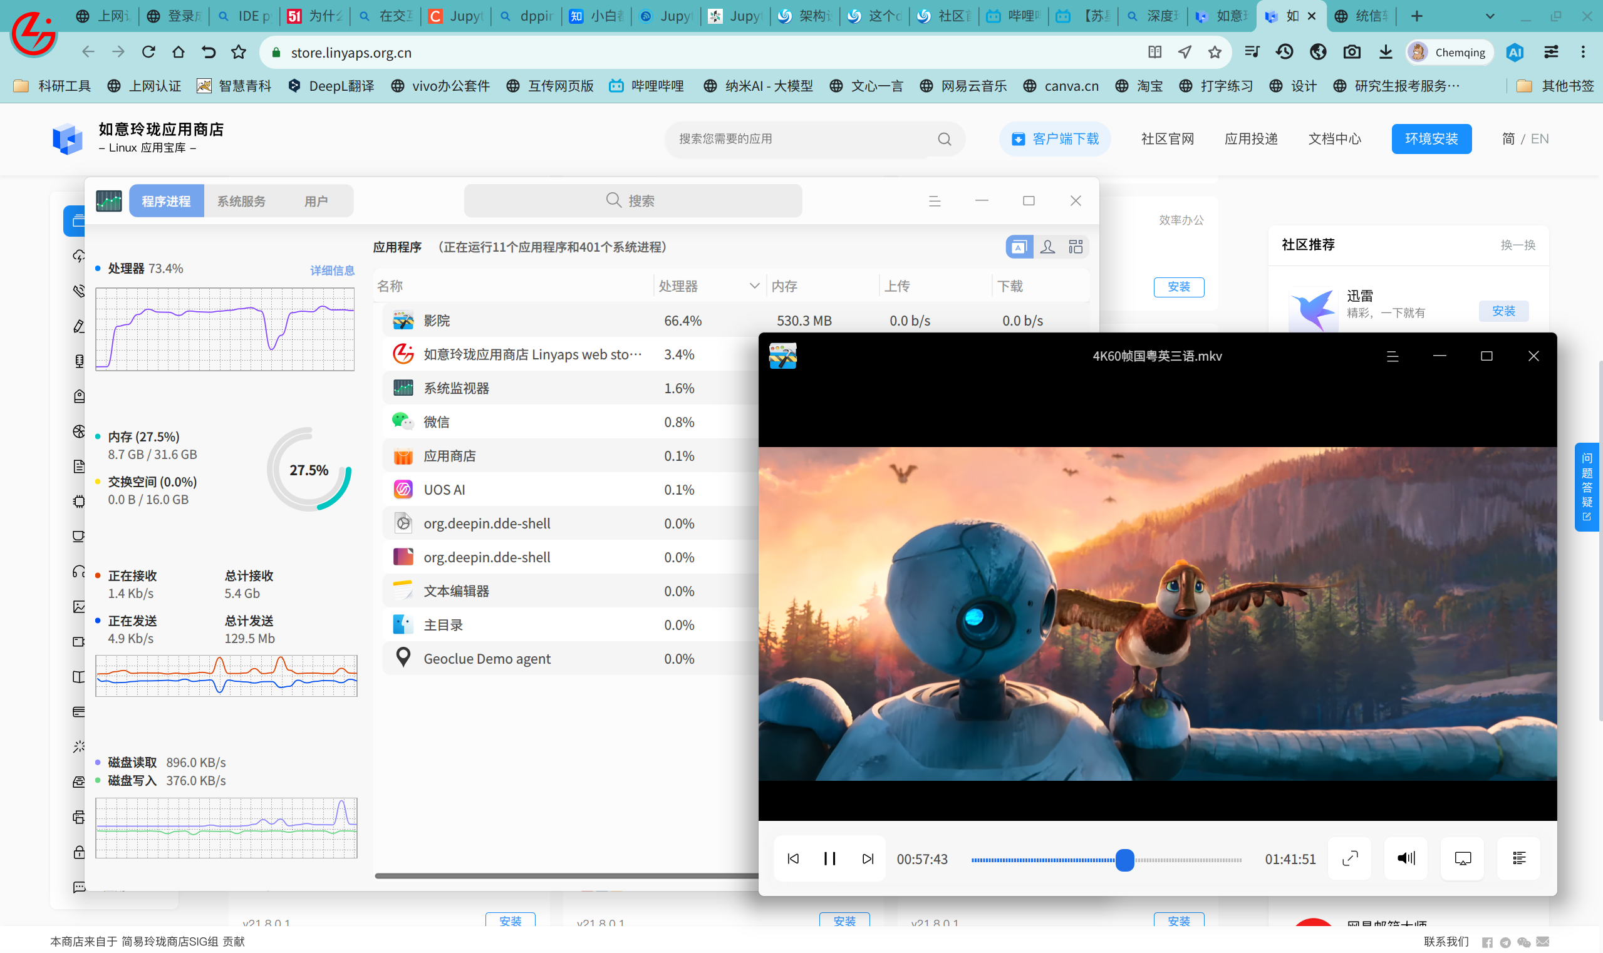
Task: Show my processes in system monitor
Action: (1047, 247)
